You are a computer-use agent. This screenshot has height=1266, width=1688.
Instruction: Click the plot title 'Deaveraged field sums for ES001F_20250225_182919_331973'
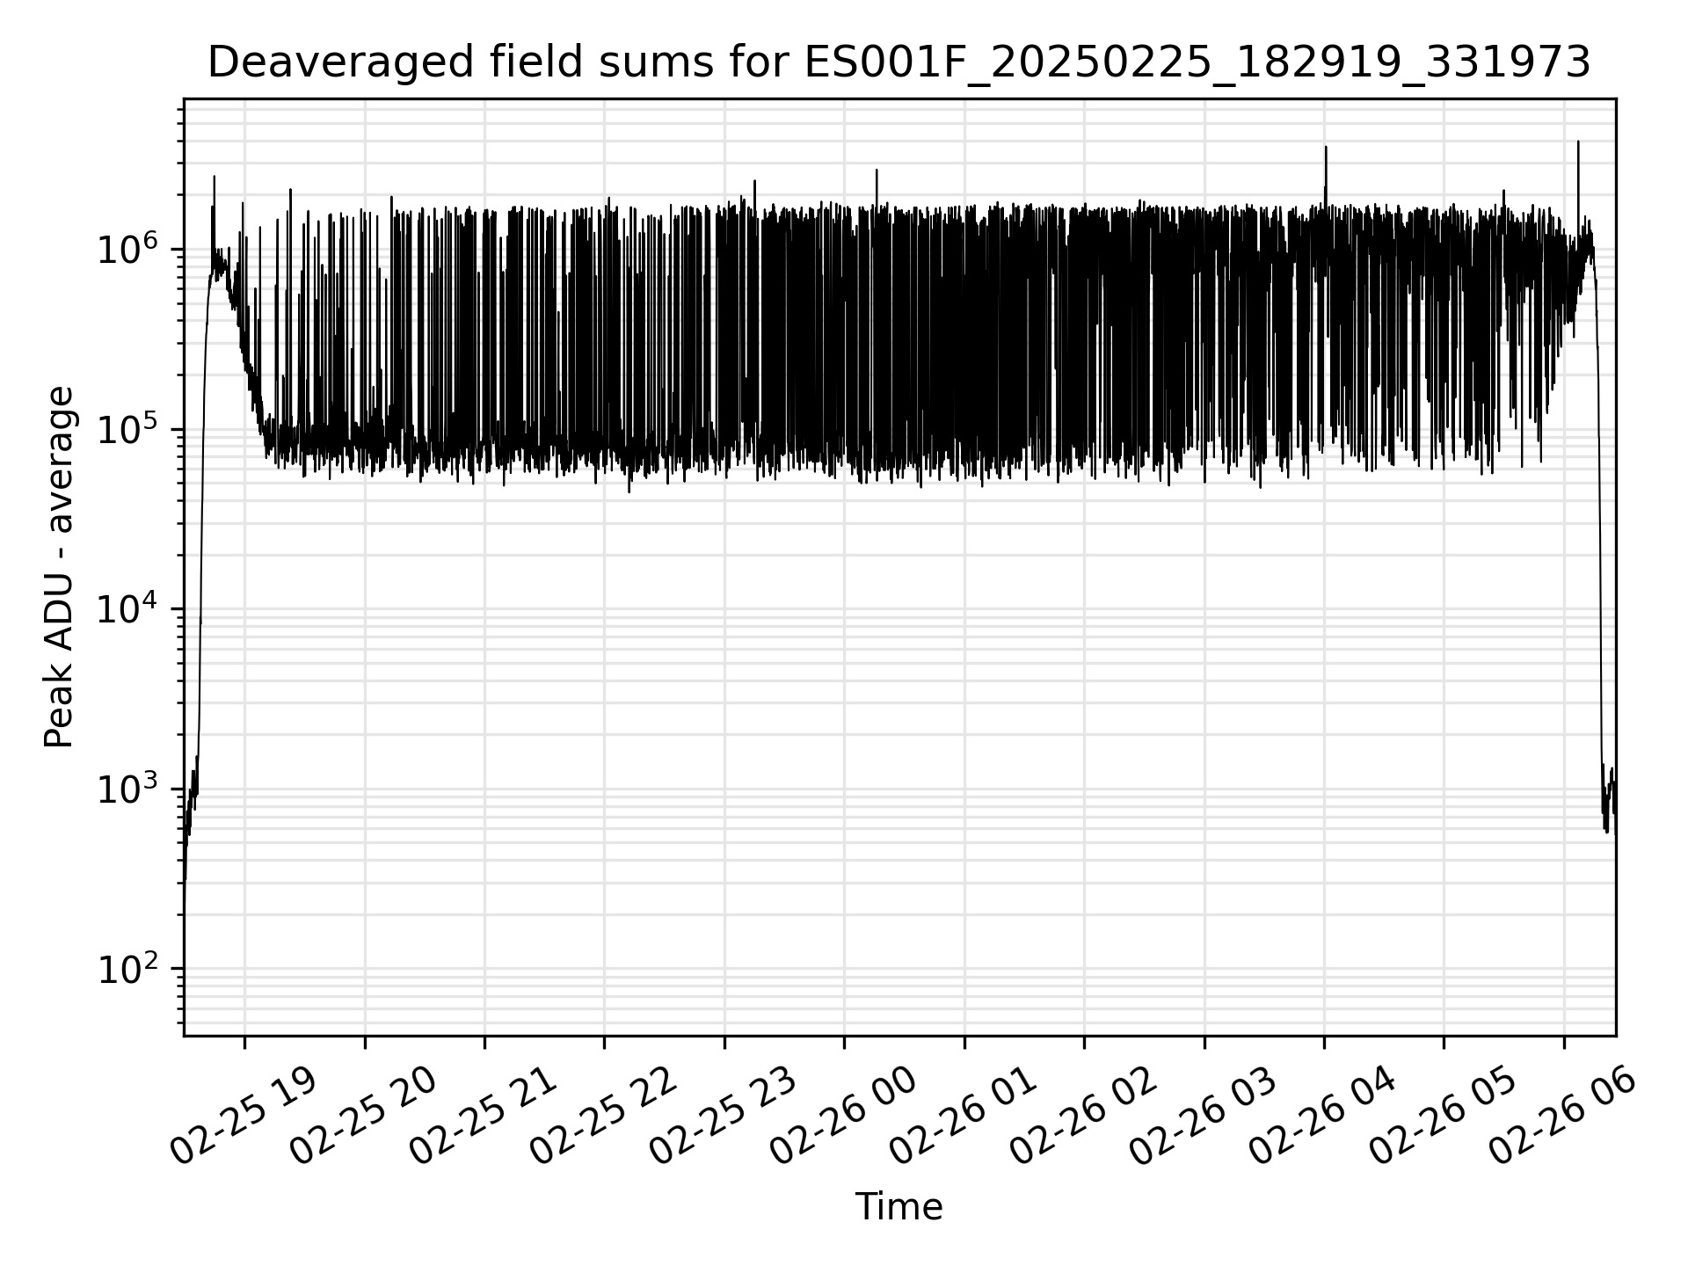(899, 63)
